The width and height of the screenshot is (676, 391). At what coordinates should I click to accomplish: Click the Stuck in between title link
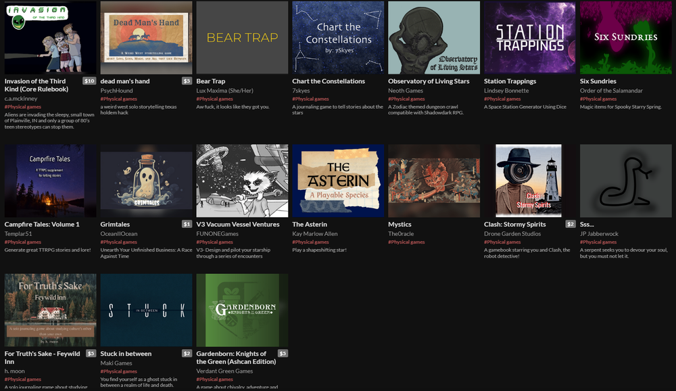coord(126,353)
